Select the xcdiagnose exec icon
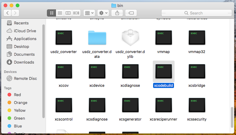The width and height of the screenshot is (236, 135). click(x=130, y=71)
